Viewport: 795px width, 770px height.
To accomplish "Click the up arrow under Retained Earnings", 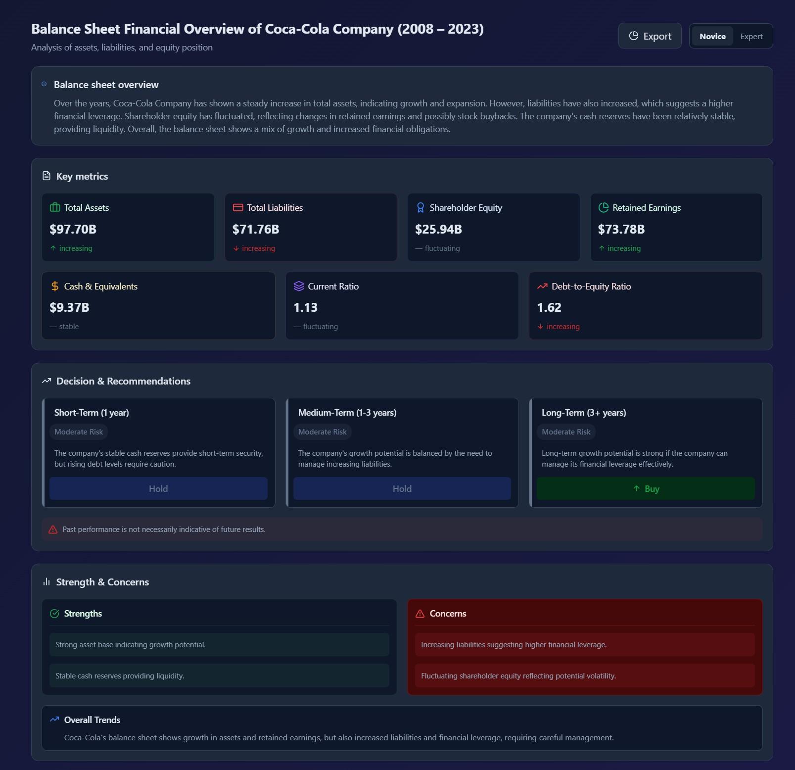I will pos(602,248).
